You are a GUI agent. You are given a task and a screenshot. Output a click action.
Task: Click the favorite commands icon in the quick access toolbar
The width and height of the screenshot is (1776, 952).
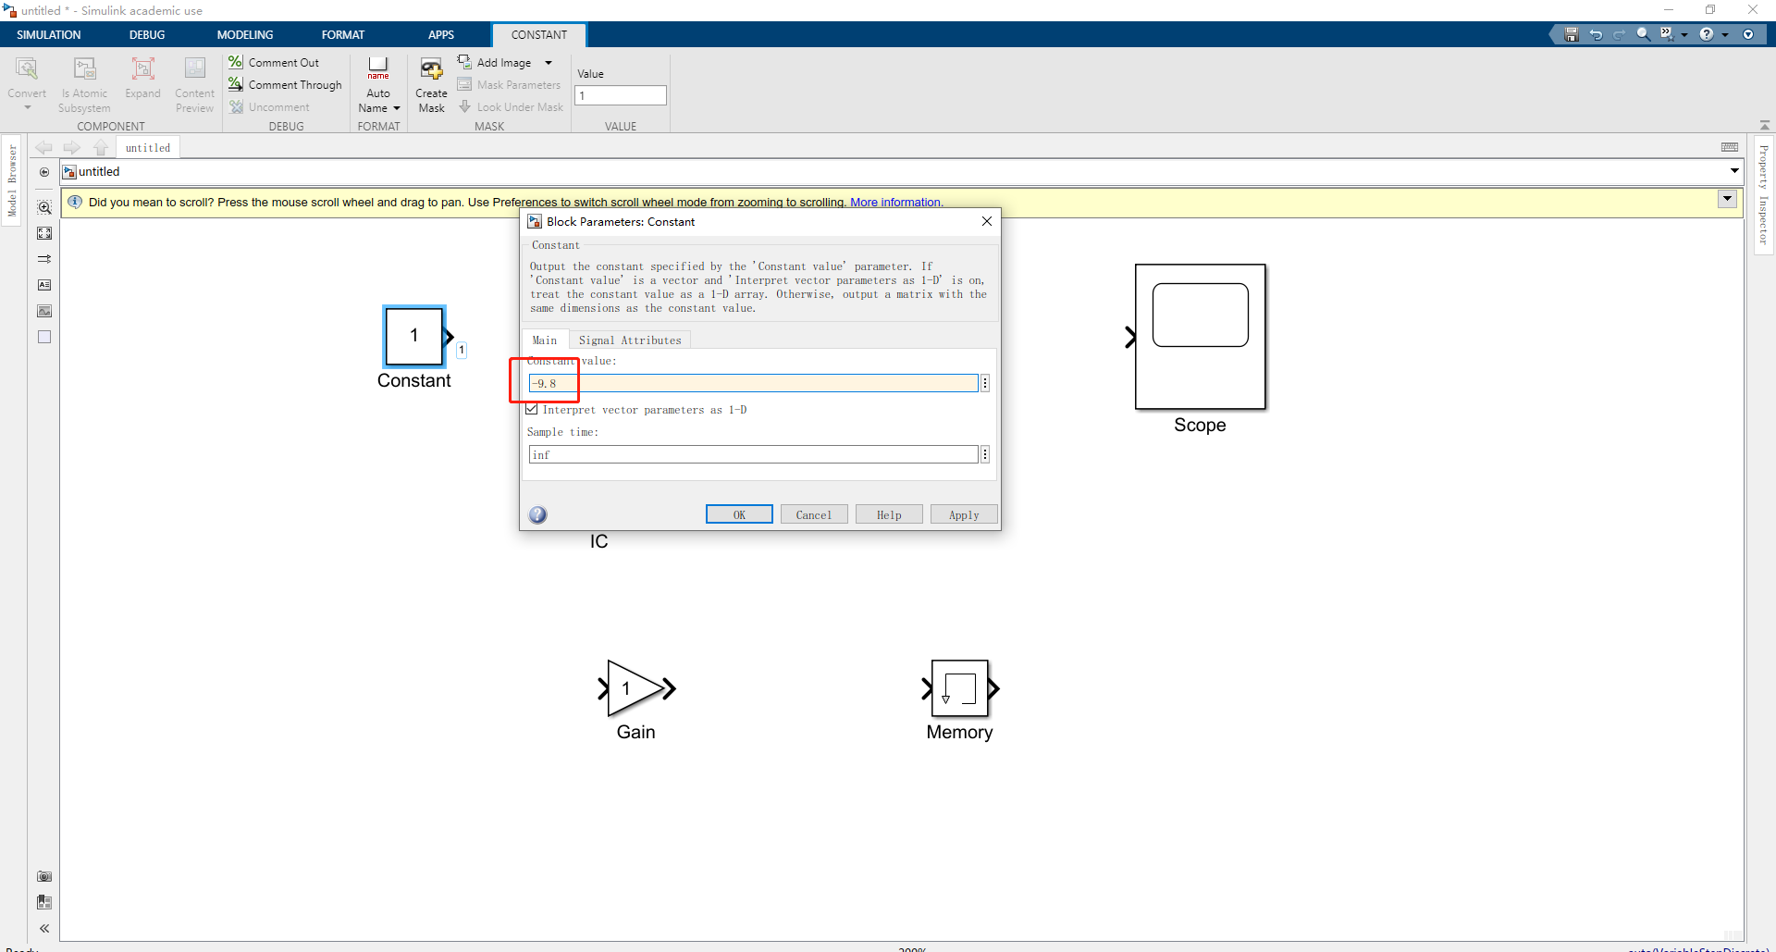pos(1667,34)
